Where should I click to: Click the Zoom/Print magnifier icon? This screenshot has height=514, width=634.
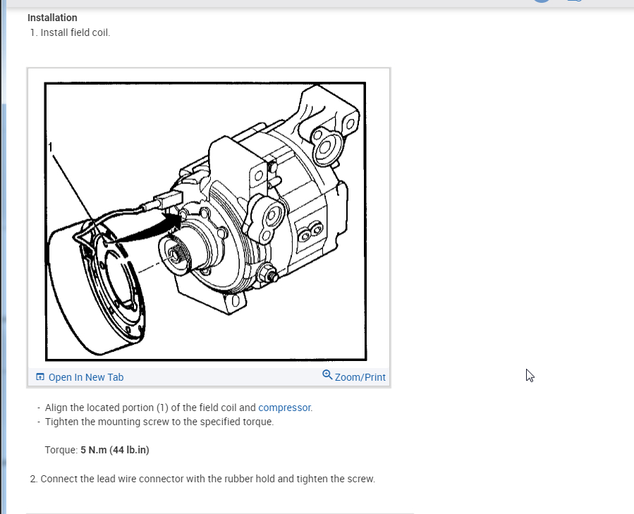coord(327,375)
